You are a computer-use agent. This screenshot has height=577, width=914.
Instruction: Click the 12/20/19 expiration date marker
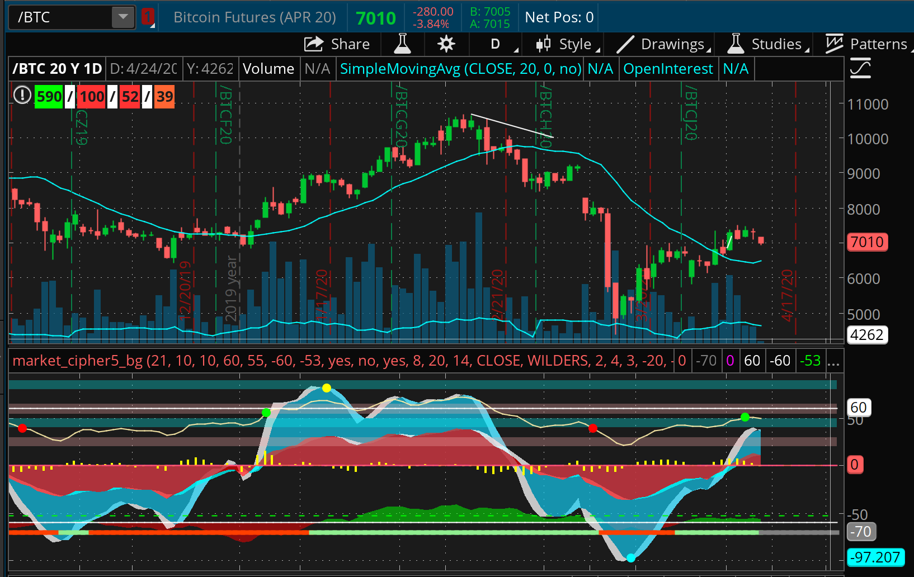tap(185, 290)
